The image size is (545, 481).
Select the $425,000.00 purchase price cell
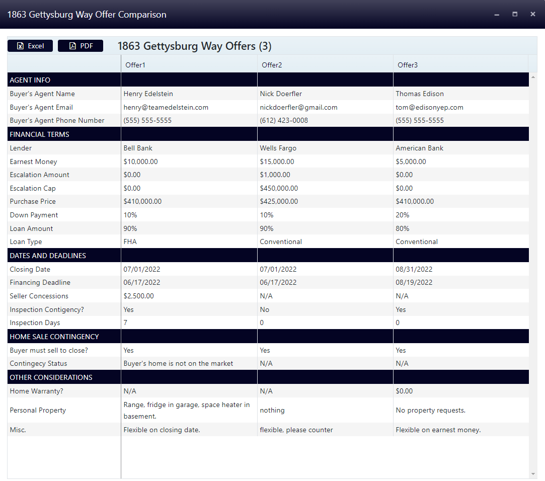(279, 201)
